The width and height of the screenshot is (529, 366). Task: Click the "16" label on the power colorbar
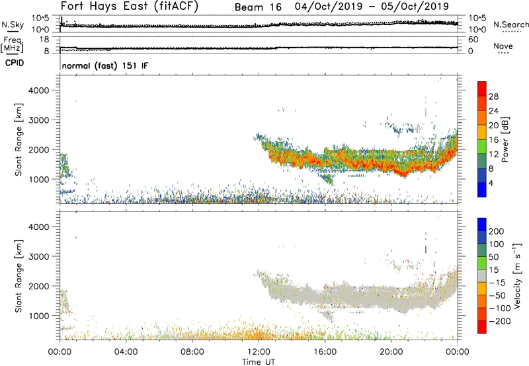[493, 140]
